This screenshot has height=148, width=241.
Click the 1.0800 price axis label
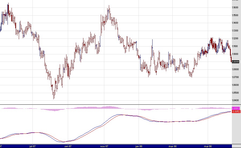click(235, 69)
